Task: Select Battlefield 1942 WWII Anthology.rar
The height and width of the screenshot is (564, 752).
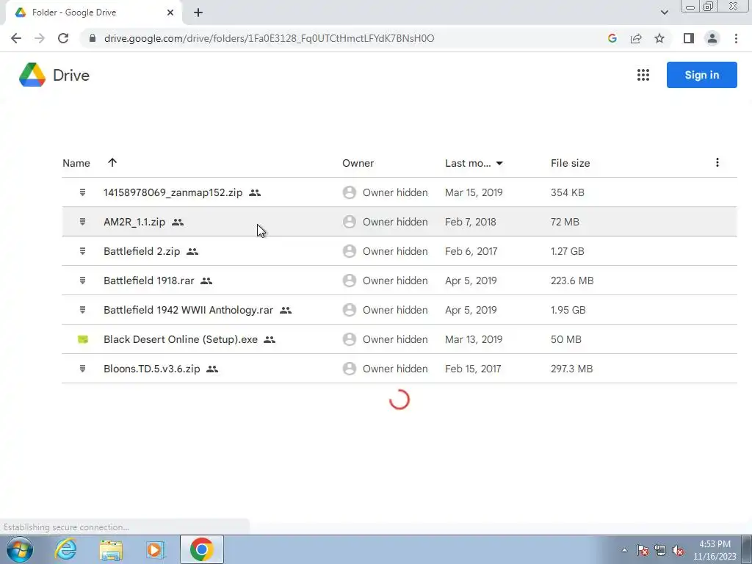Action: click(x=399, y=310)
